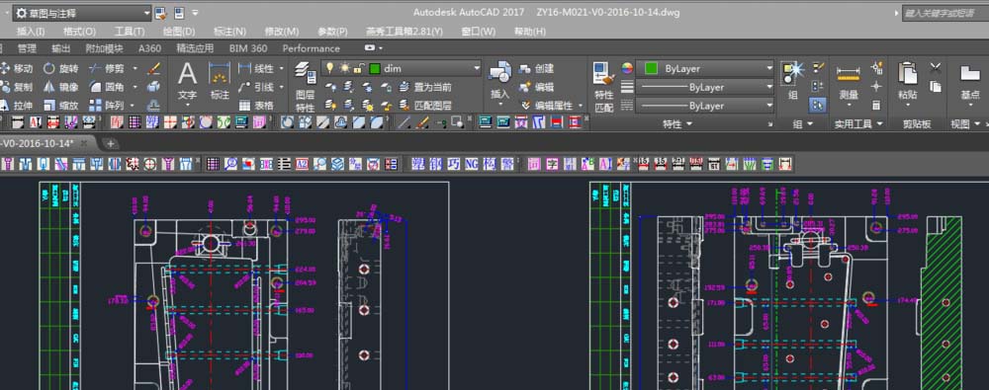Open the 格式(O) menu
The width and height of the screenshot is (989, 390).
tap(79, 32)
